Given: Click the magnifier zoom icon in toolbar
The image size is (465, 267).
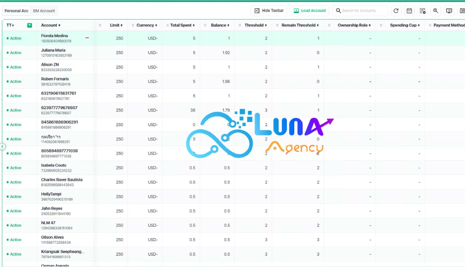Looking at the screenshot, I should [x=436, y=11].
